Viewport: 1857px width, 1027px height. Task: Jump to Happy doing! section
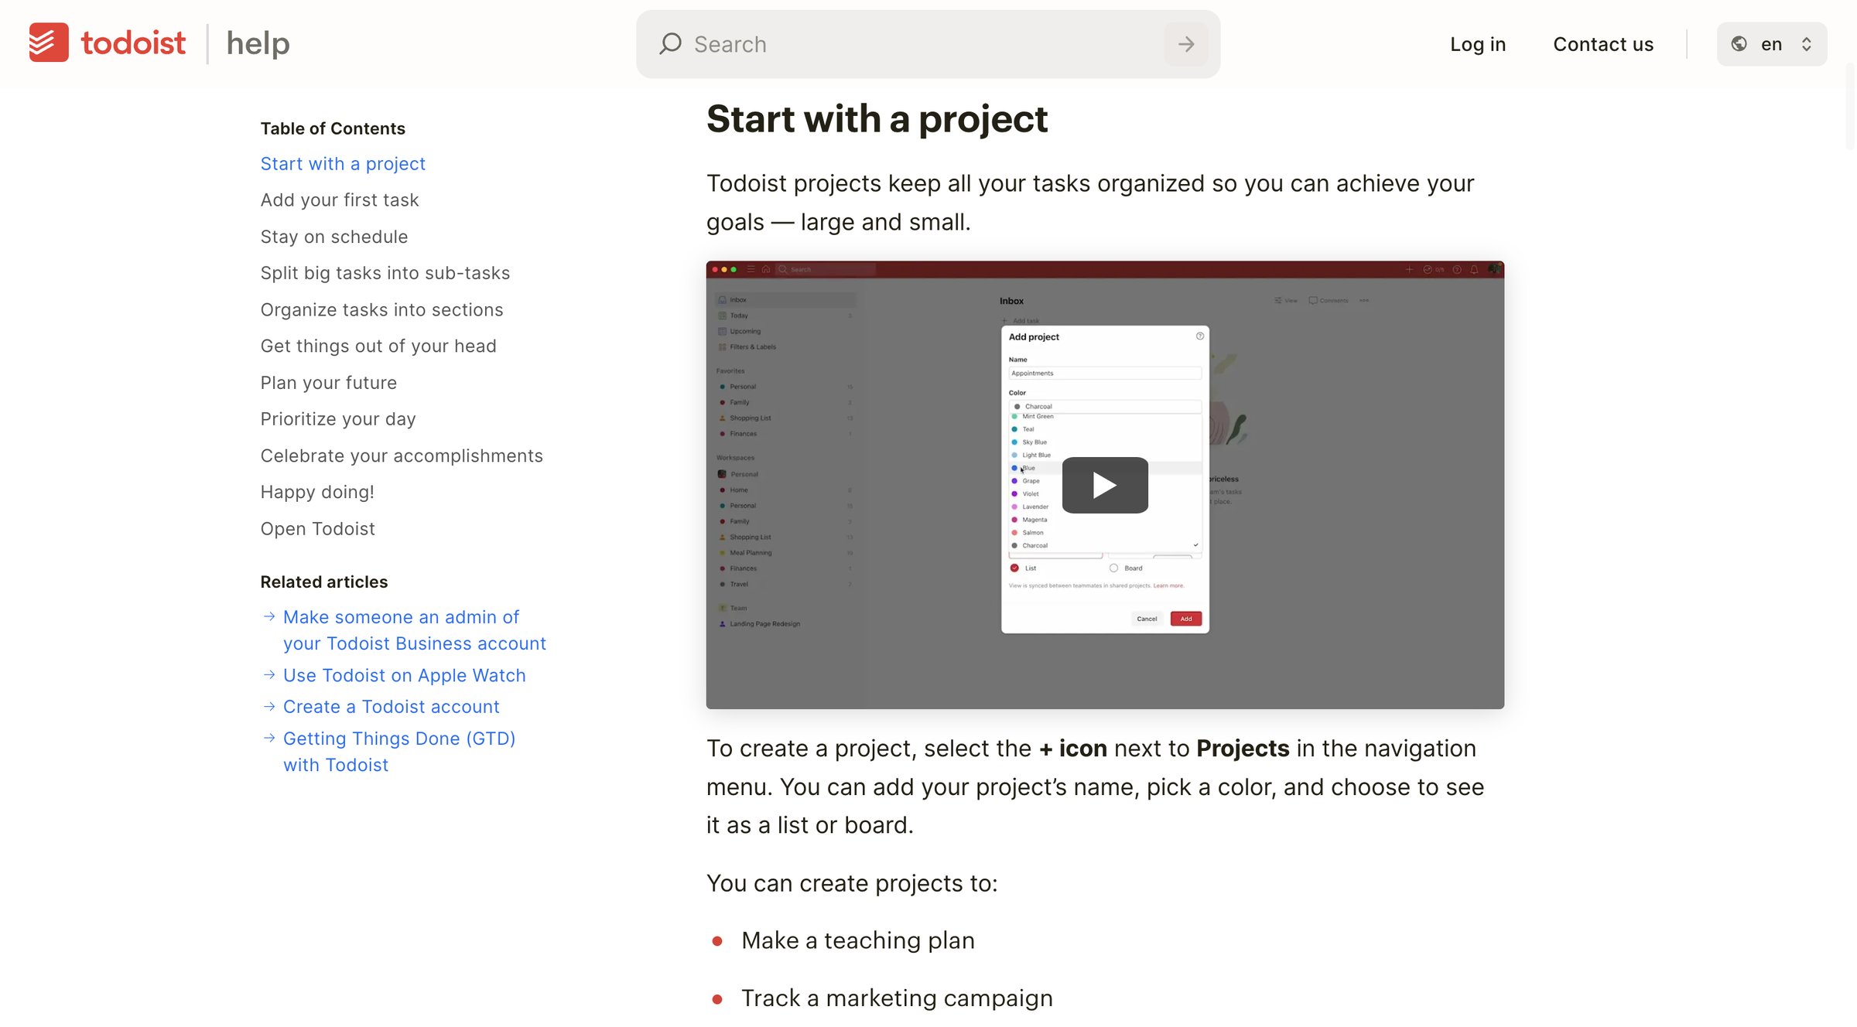point(317,493)
